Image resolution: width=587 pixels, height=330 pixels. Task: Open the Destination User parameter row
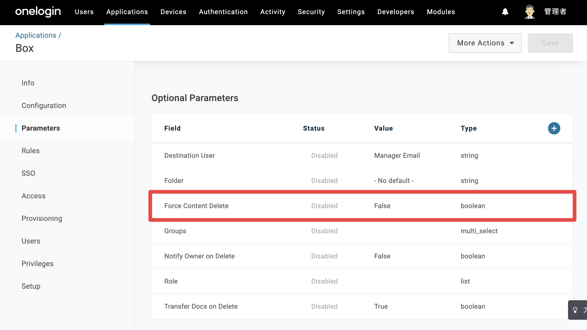pos(362,156)
